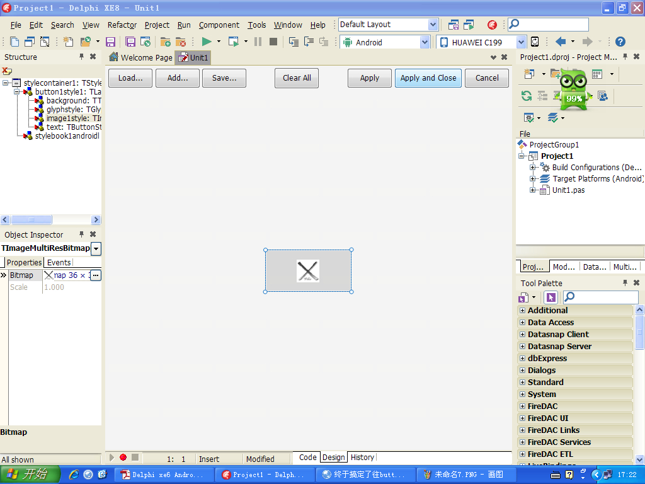Click the Tool Palette categories icon
Image resolution: width=645 pixels, height=484 pixels.
[523, 297]
